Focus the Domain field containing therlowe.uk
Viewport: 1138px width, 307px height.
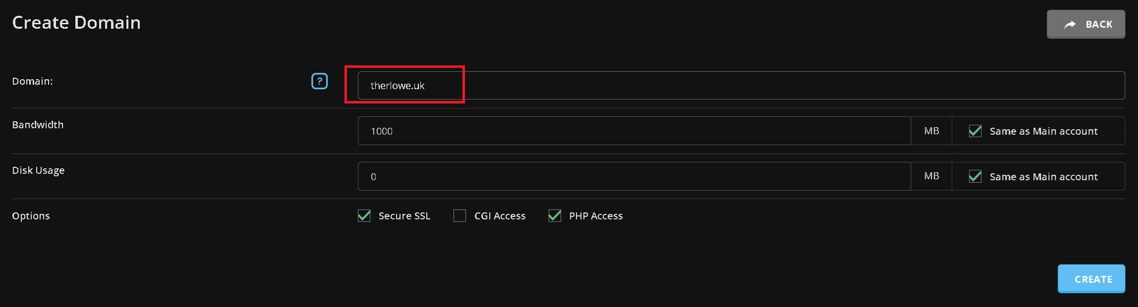coord(741,86)
